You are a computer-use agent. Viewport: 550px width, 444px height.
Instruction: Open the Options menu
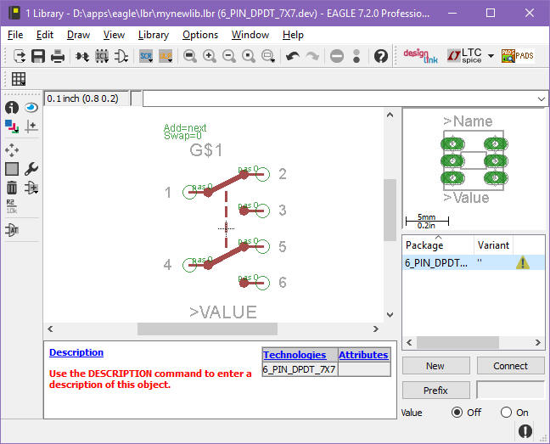tap(200, 35)
